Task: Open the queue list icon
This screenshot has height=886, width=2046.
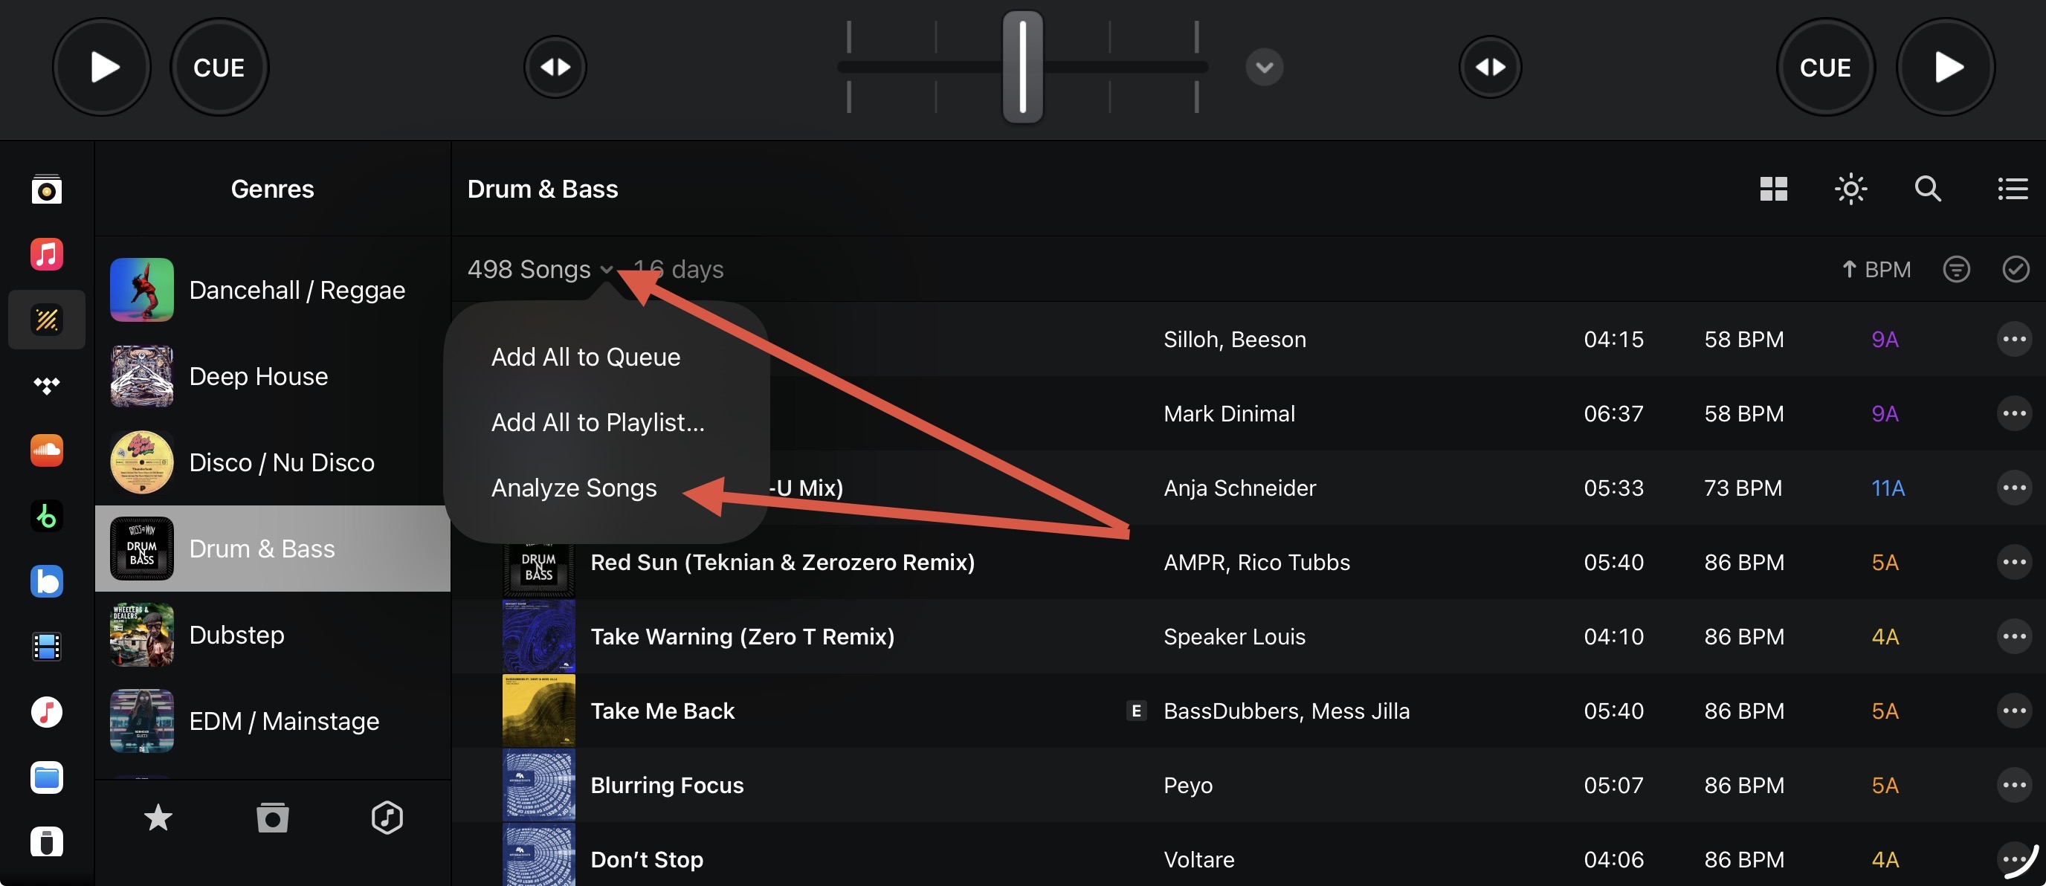Action: point(2012,189)
